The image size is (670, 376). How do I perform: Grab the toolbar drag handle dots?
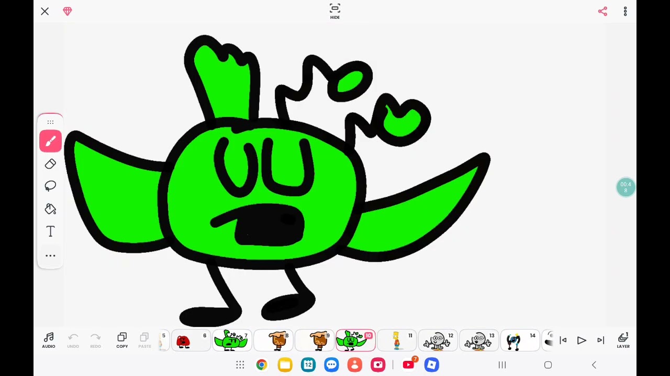(50, 122)
